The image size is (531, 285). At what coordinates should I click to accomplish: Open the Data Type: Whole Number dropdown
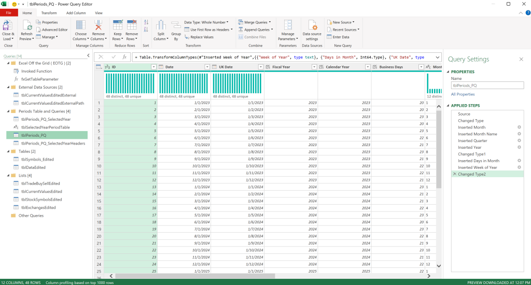pos(206,22)
